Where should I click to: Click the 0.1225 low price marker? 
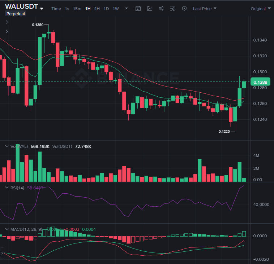click(224, 132)
